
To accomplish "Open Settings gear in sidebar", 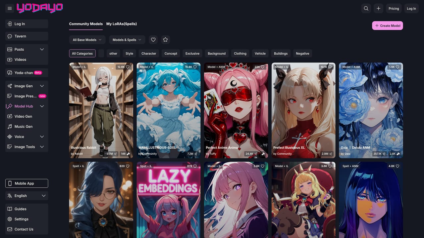I will pyautogui.click(x=26, y=219).
